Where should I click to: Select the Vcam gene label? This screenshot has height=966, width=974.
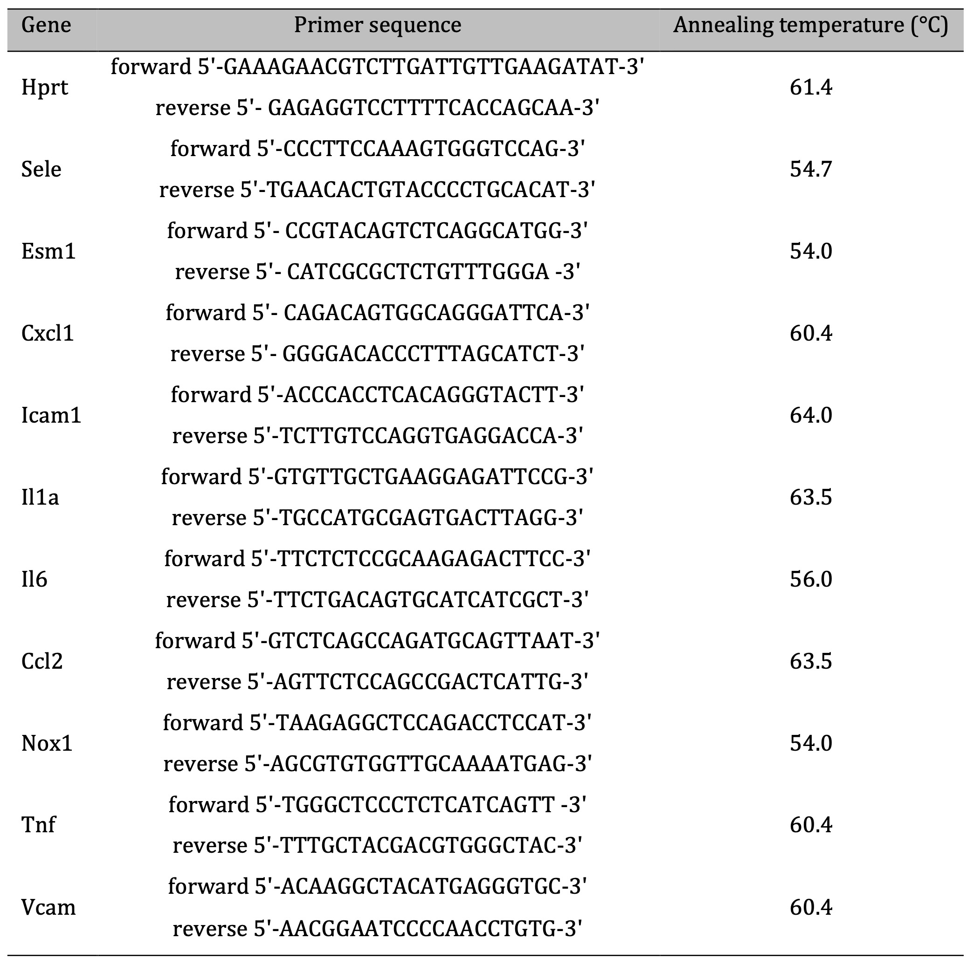(48, 908)
